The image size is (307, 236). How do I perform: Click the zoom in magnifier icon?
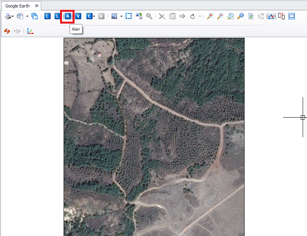210,16
